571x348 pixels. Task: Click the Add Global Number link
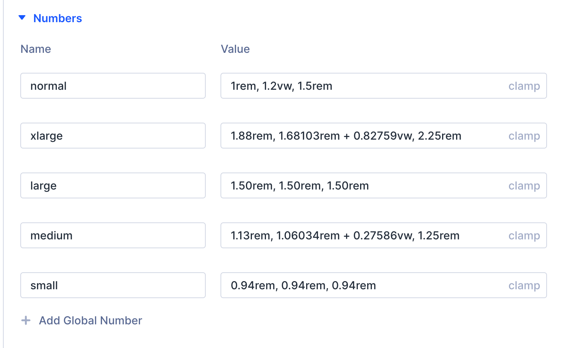coord(90,320)
